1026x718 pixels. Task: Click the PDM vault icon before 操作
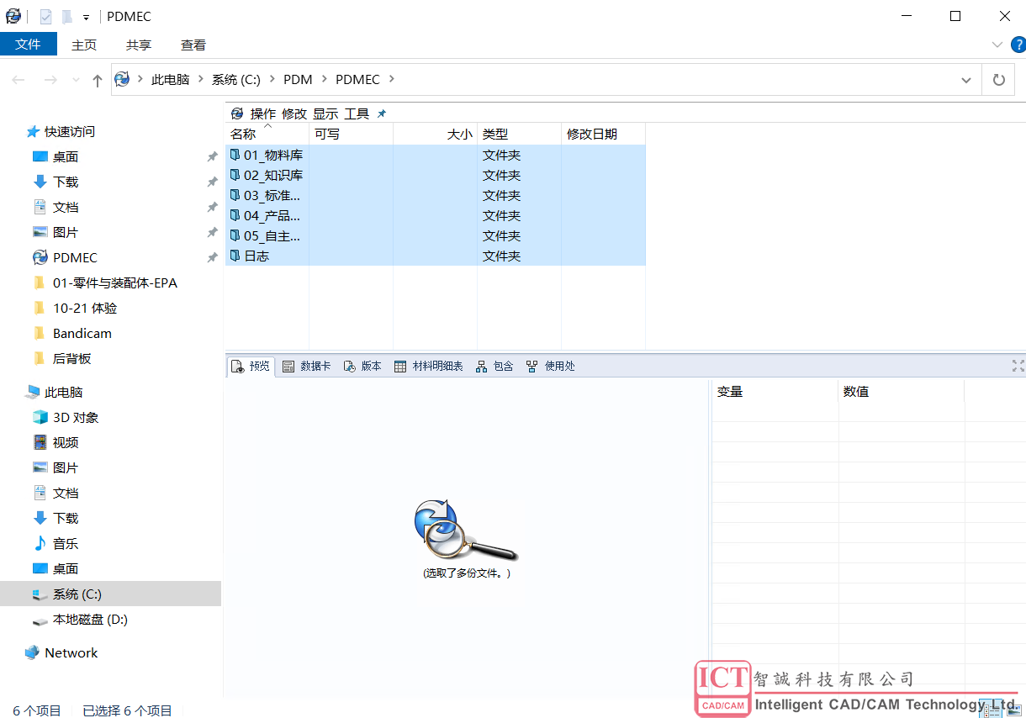point(237,114)
